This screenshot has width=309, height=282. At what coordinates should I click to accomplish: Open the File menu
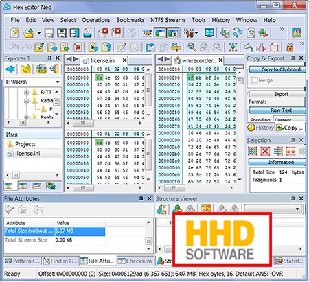pyautogui.click(x=15, y=20)
